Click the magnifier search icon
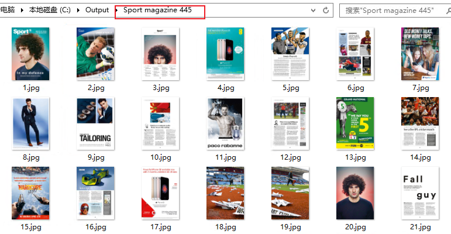Viewport: 451px width, 234px height. 449,11
